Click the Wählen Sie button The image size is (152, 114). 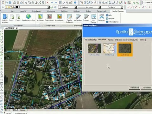tap(135, 88)
